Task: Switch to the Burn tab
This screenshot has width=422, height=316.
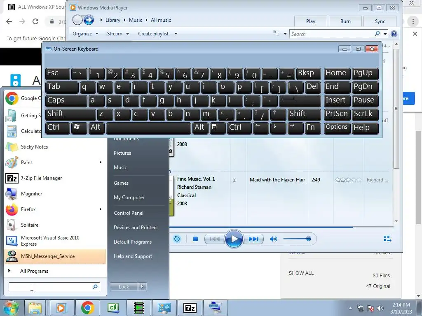Action: (345, 21)
